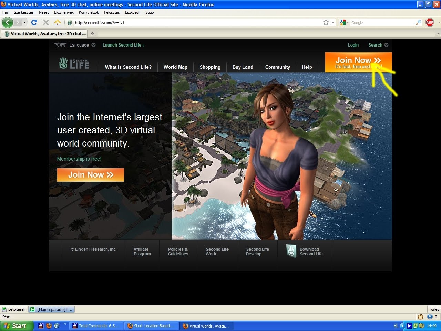Click the top-right Join Now button

[359, 62]
